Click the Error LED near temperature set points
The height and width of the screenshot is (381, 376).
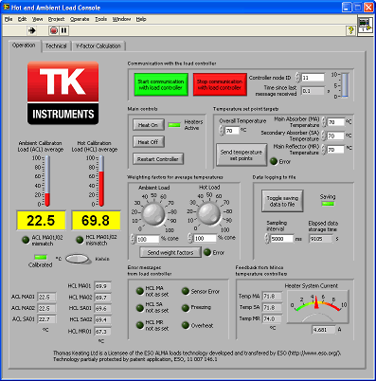[274, 161]
